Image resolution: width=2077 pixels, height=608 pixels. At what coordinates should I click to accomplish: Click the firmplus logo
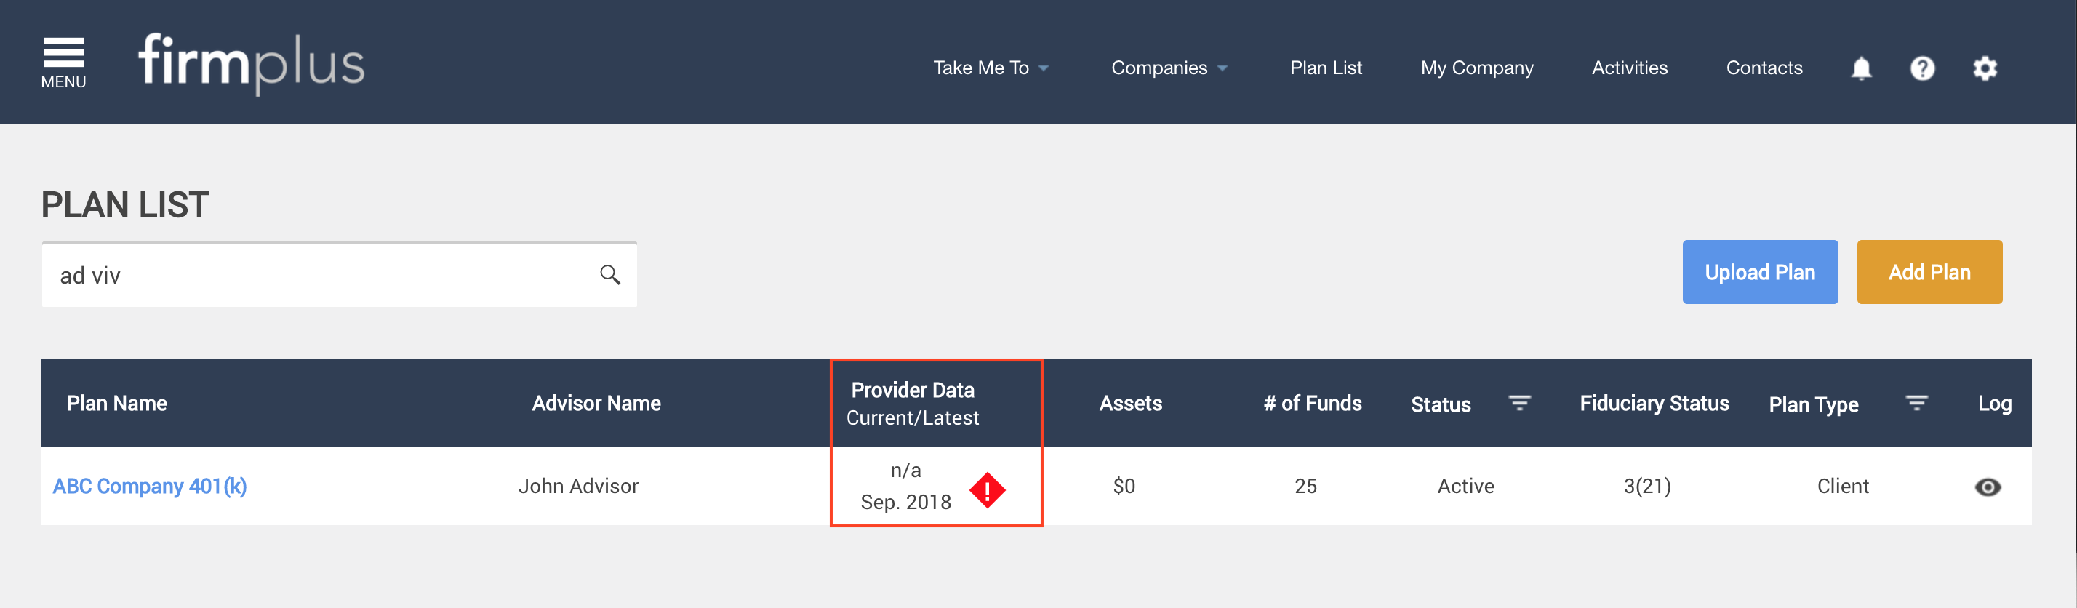pos(252,63)
